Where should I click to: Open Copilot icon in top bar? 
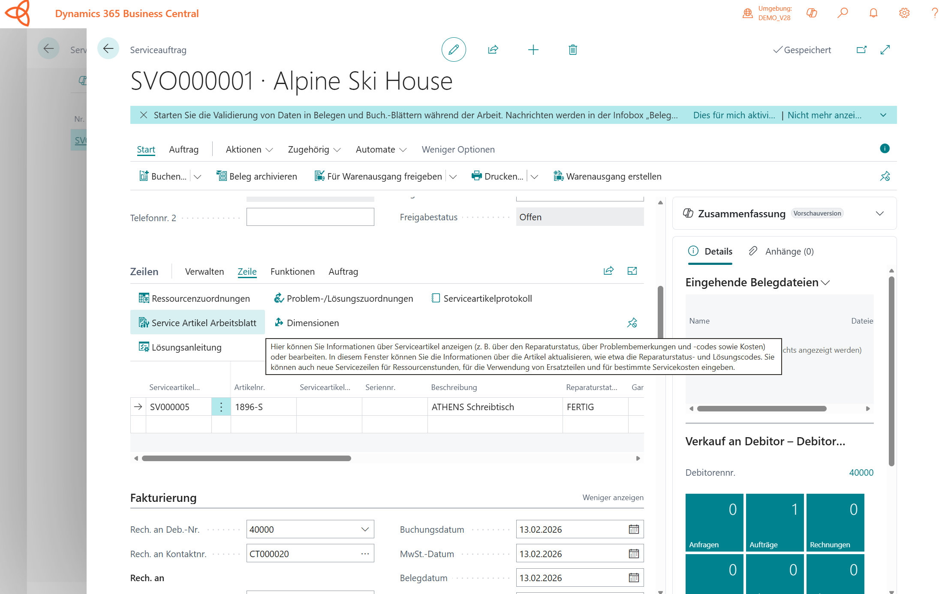click(812, 13)
